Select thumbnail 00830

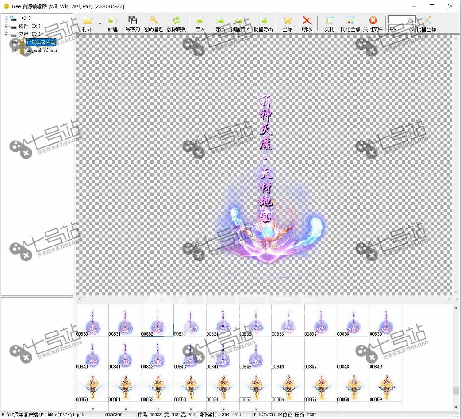92,320
